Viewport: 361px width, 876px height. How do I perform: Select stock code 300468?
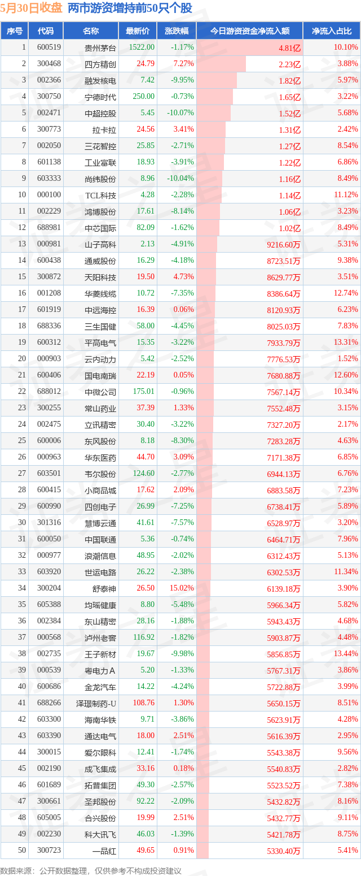(49, 64)
